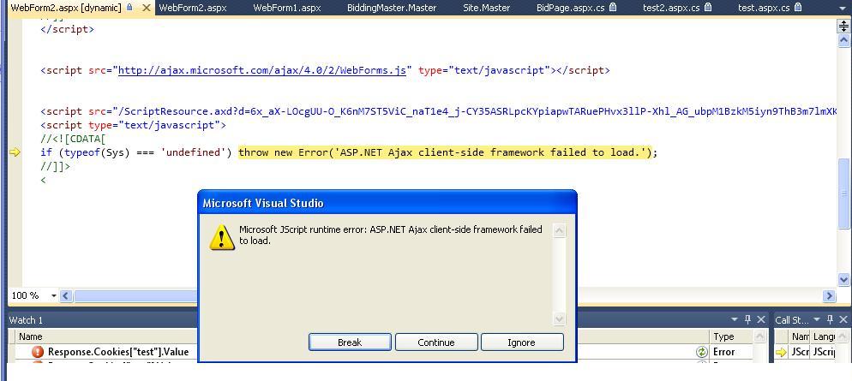
Task: Click the Language column header in Call Stack
Action: 824,336
